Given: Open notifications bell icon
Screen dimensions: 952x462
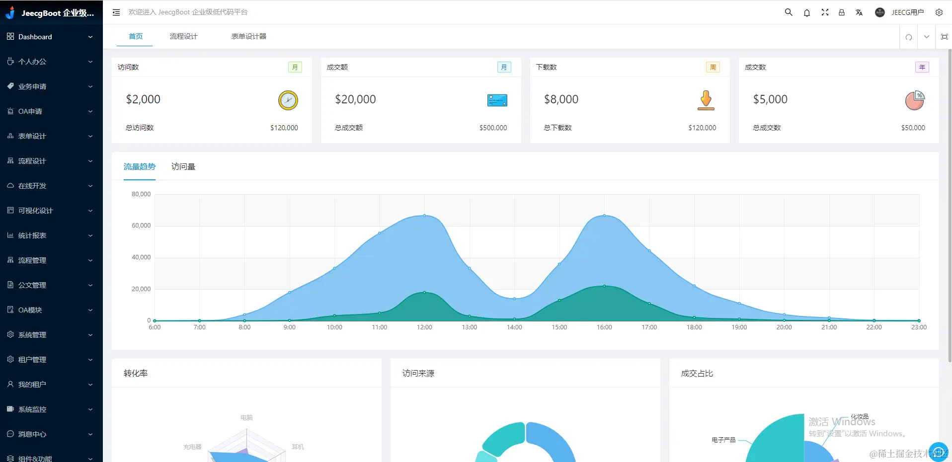Looking at the screenshot, I should [x=807, y=12].
